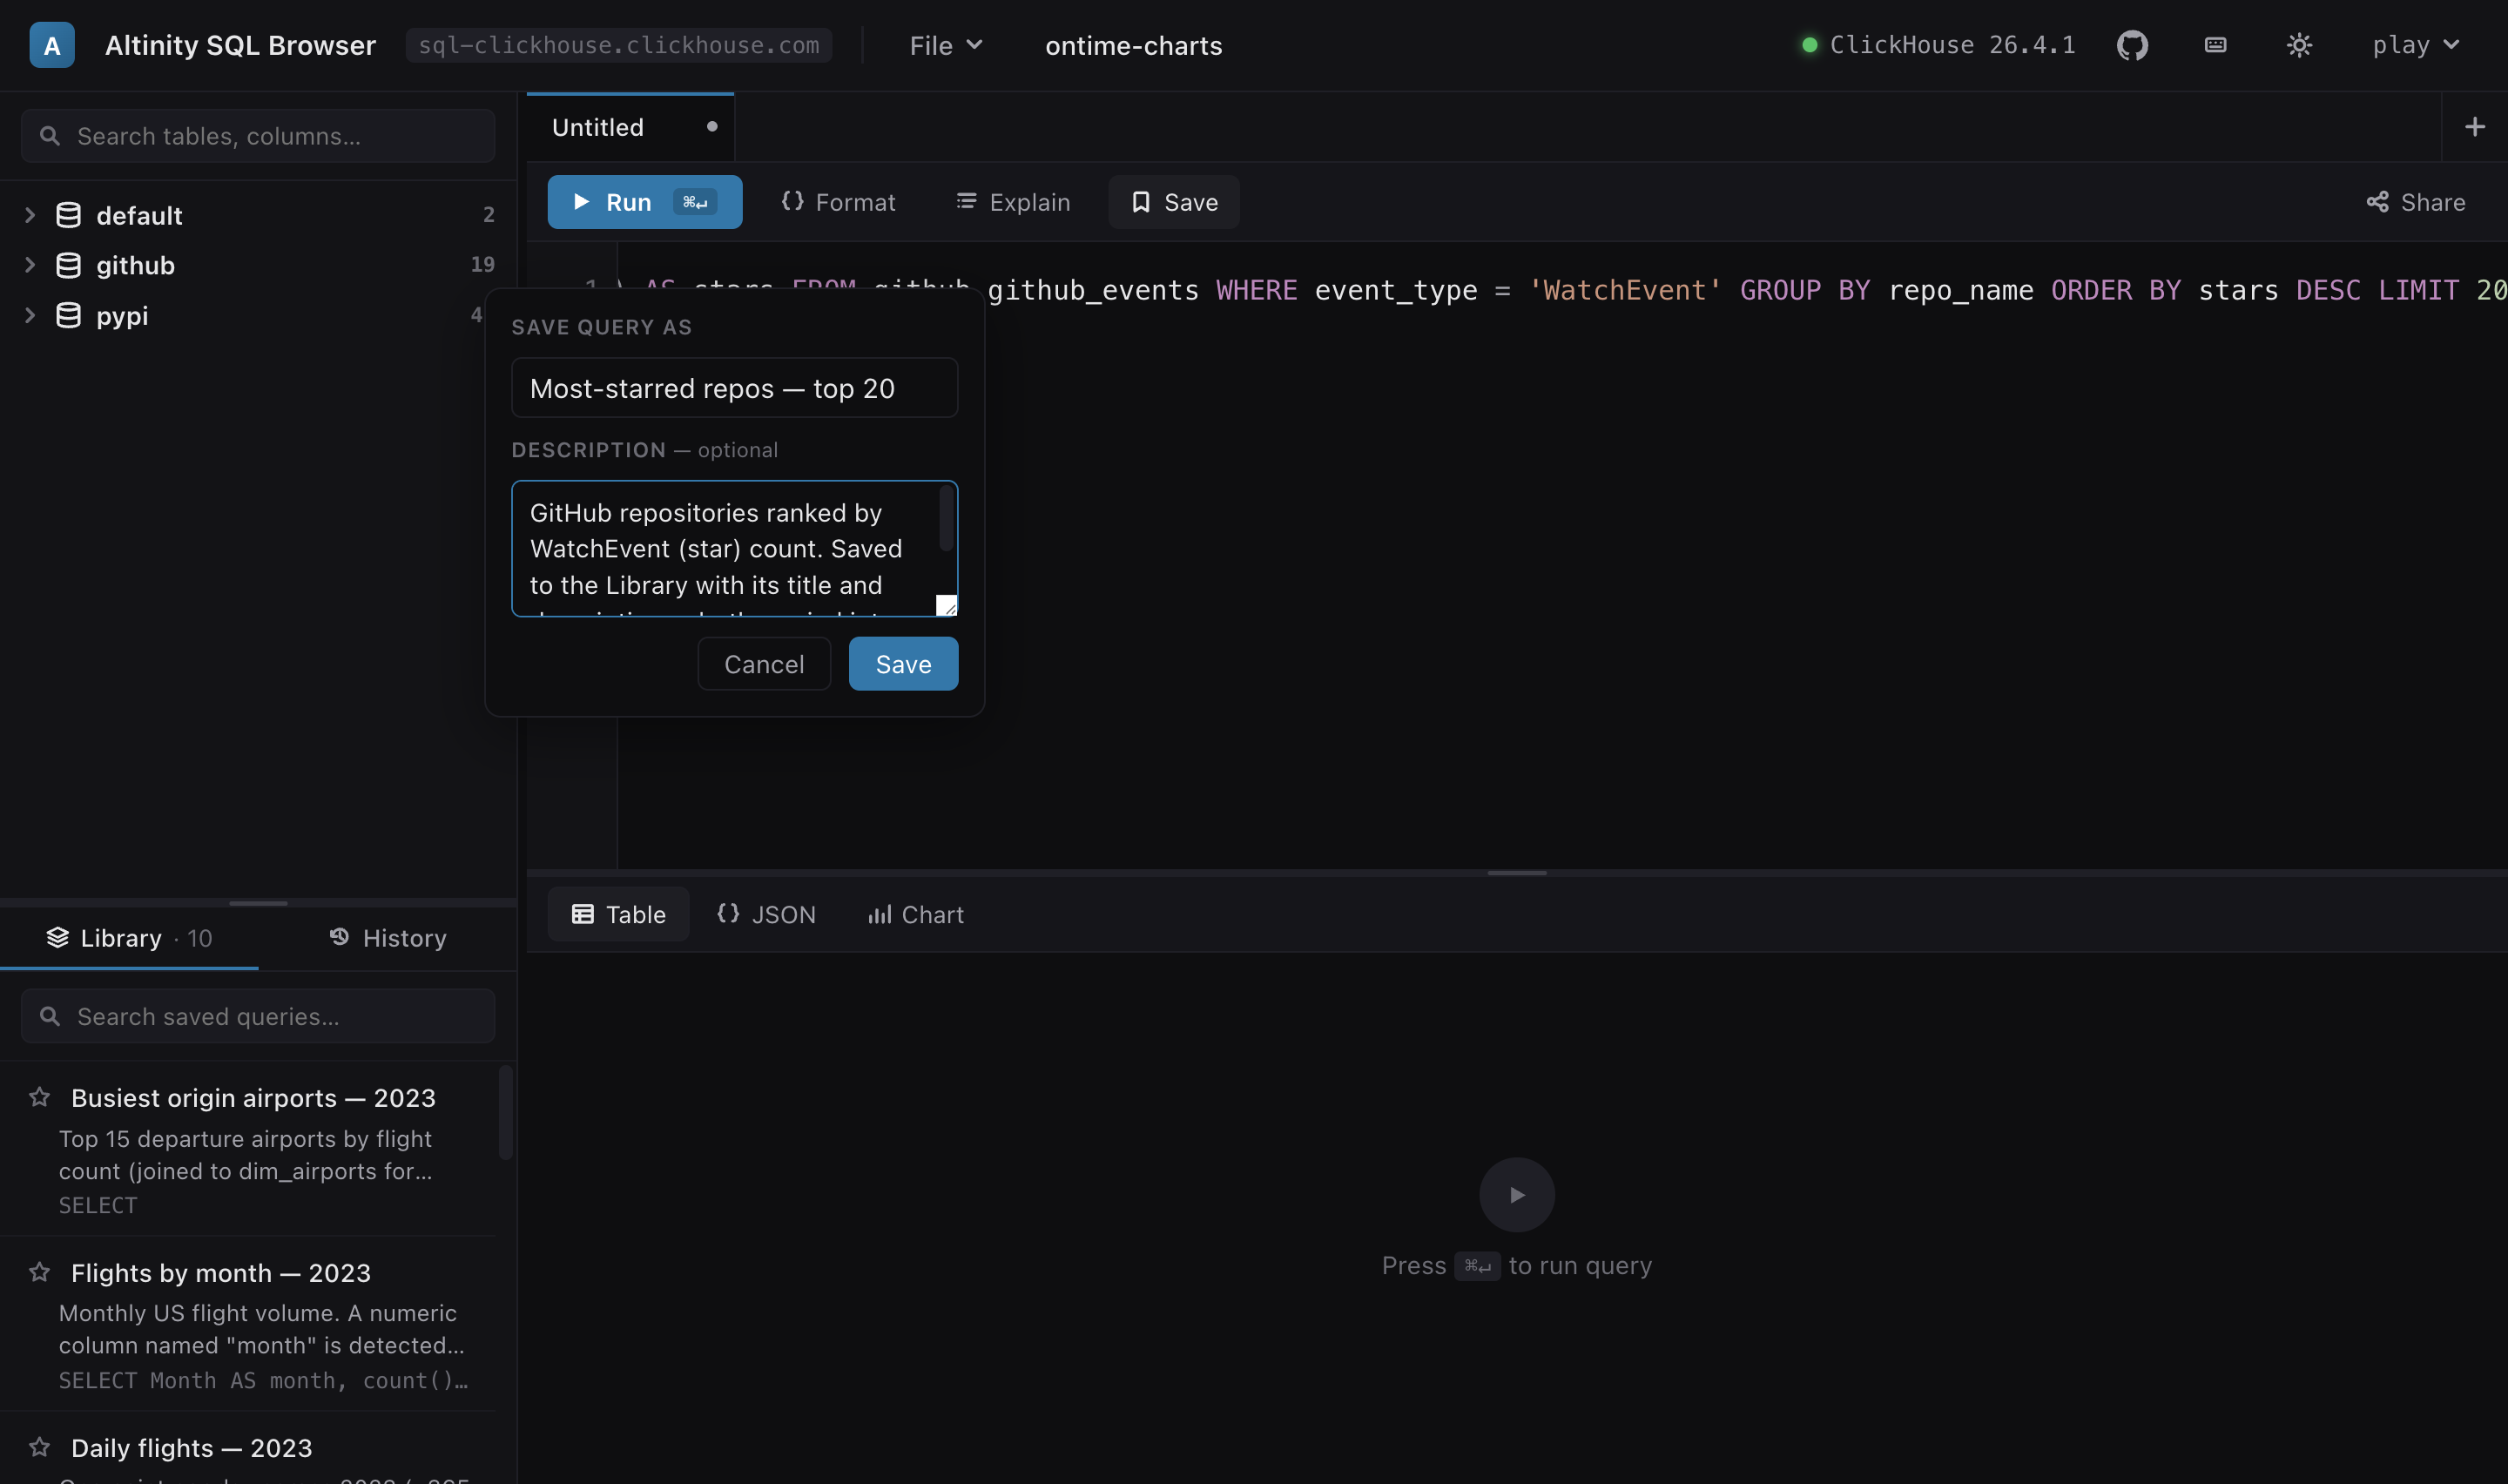The height and width of the screenshot is (1484, 2508).
Task: Select the default database icon
Action: [x=68, y=215]
